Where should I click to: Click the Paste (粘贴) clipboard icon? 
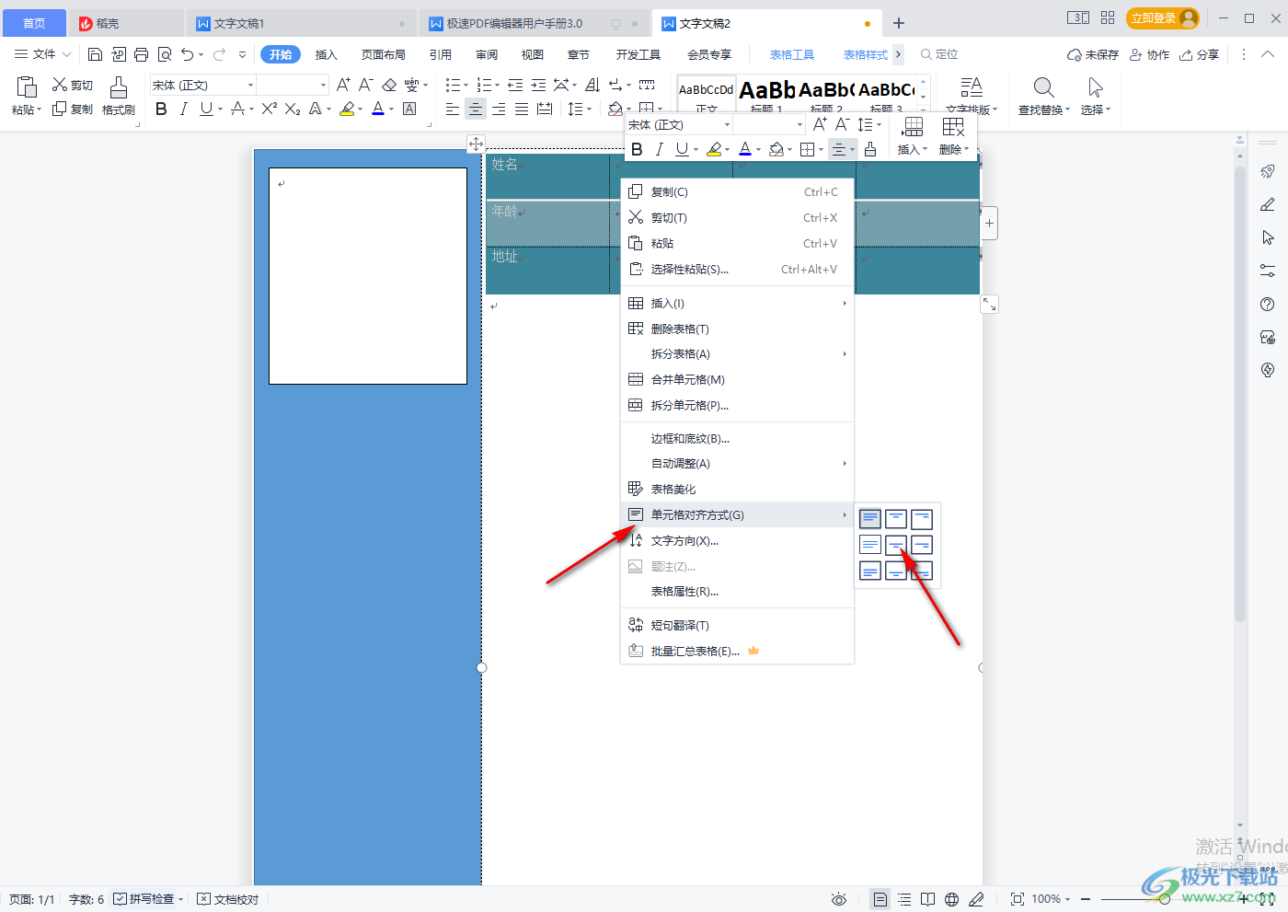click(x=27, y=87)
